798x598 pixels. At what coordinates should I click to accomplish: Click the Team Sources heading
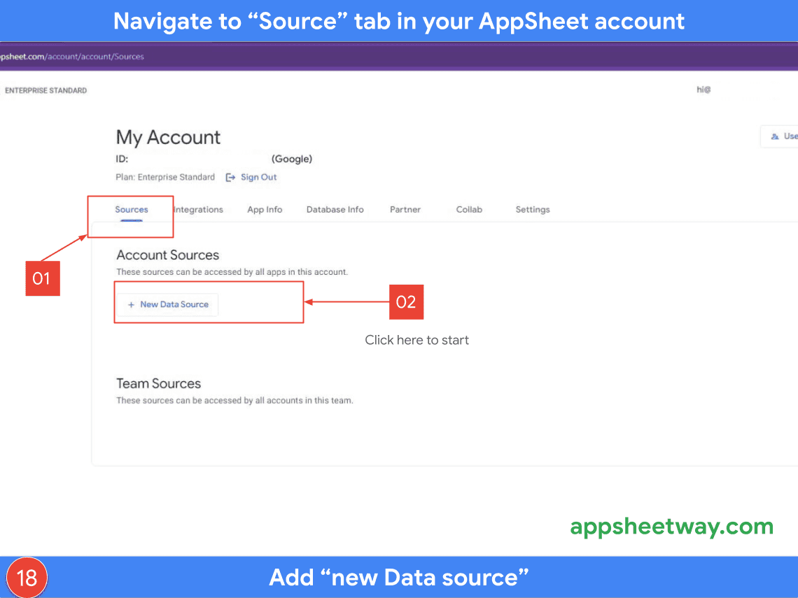click(158, 384)
